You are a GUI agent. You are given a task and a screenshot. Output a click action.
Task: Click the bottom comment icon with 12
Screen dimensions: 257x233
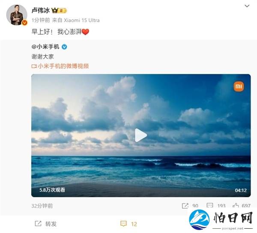click(124, 224)
